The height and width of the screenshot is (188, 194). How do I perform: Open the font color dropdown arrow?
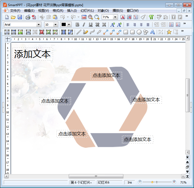tap(69, 25)
